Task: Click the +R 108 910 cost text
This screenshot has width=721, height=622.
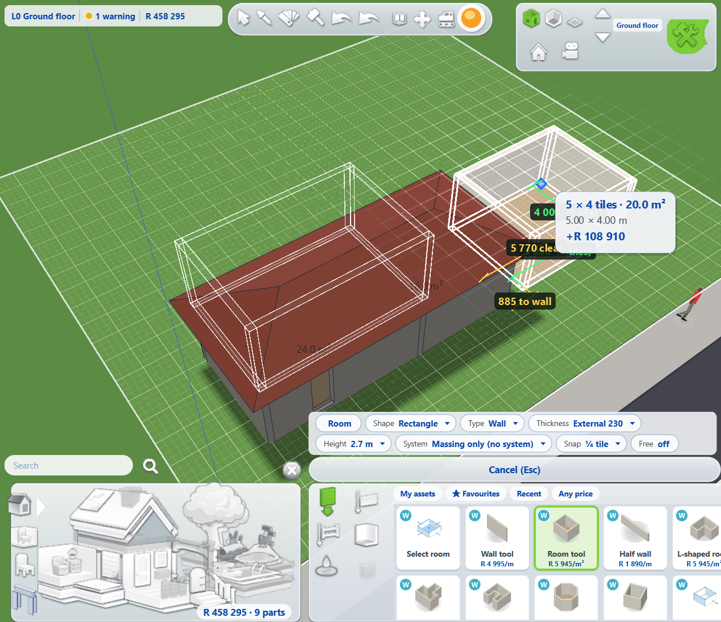Action: [x=595, y=236]
